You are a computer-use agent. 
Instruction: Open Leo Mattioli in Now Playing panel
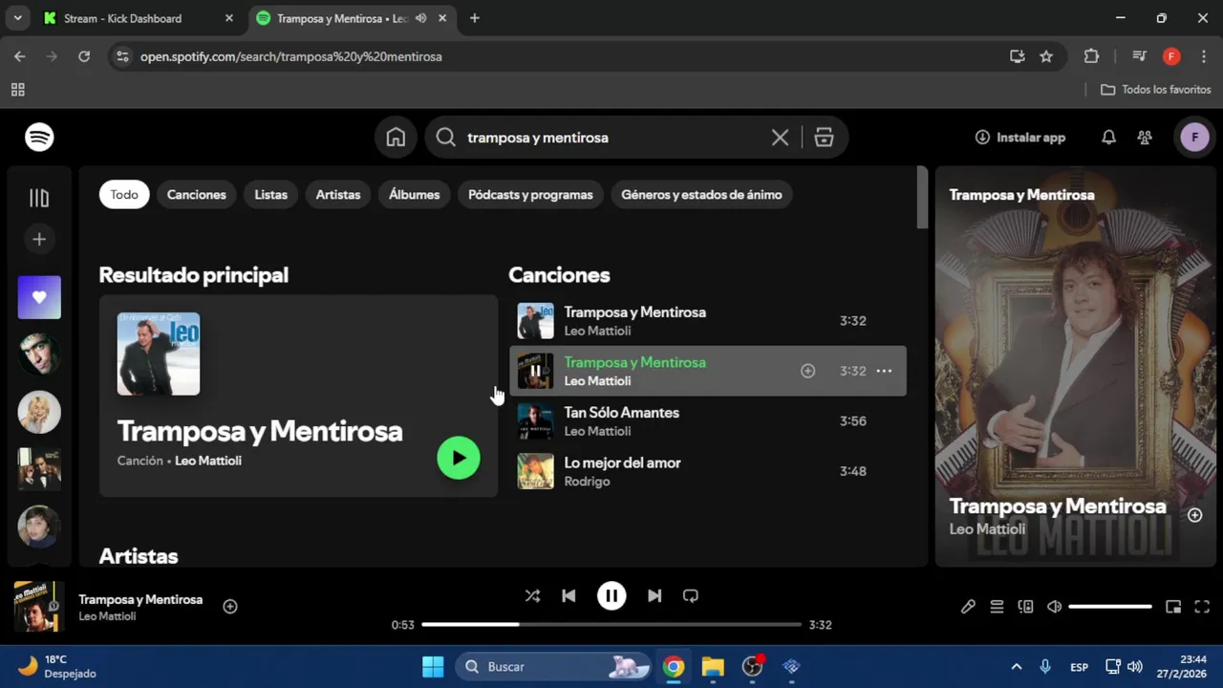(987, 529)
